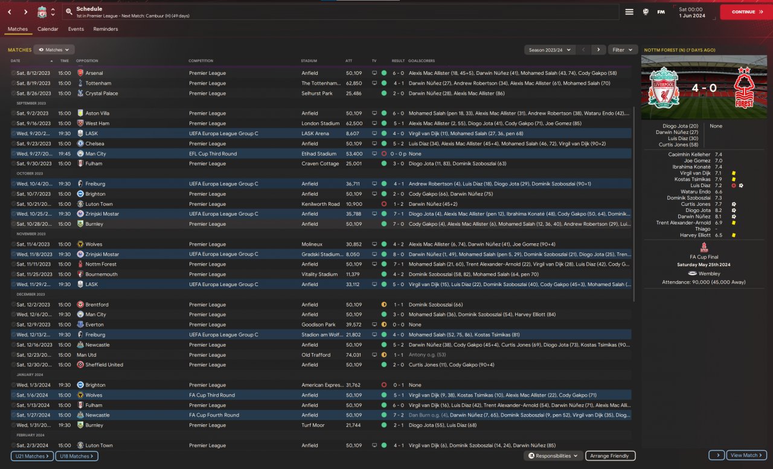
Task: Sort by the Att column header
Action: click(x=348, y=61)
